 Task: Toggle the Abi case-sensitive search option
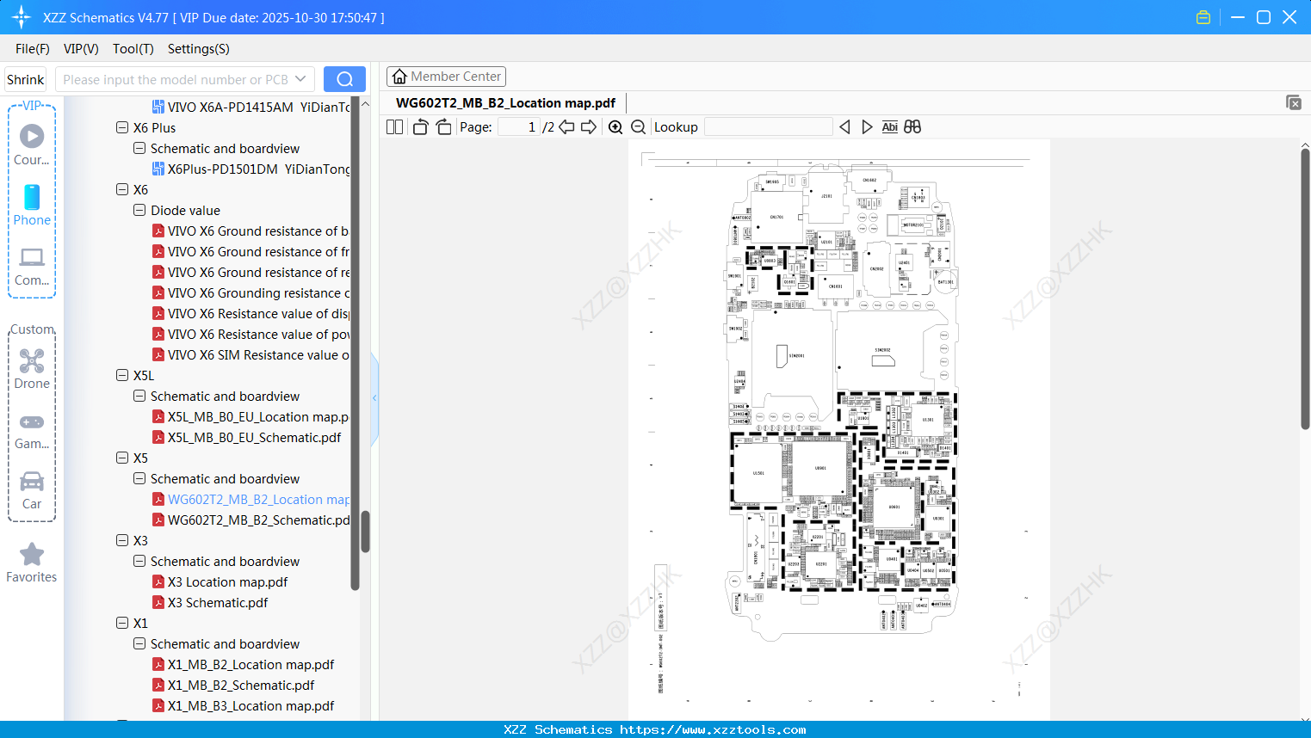(x=889, y=126)
